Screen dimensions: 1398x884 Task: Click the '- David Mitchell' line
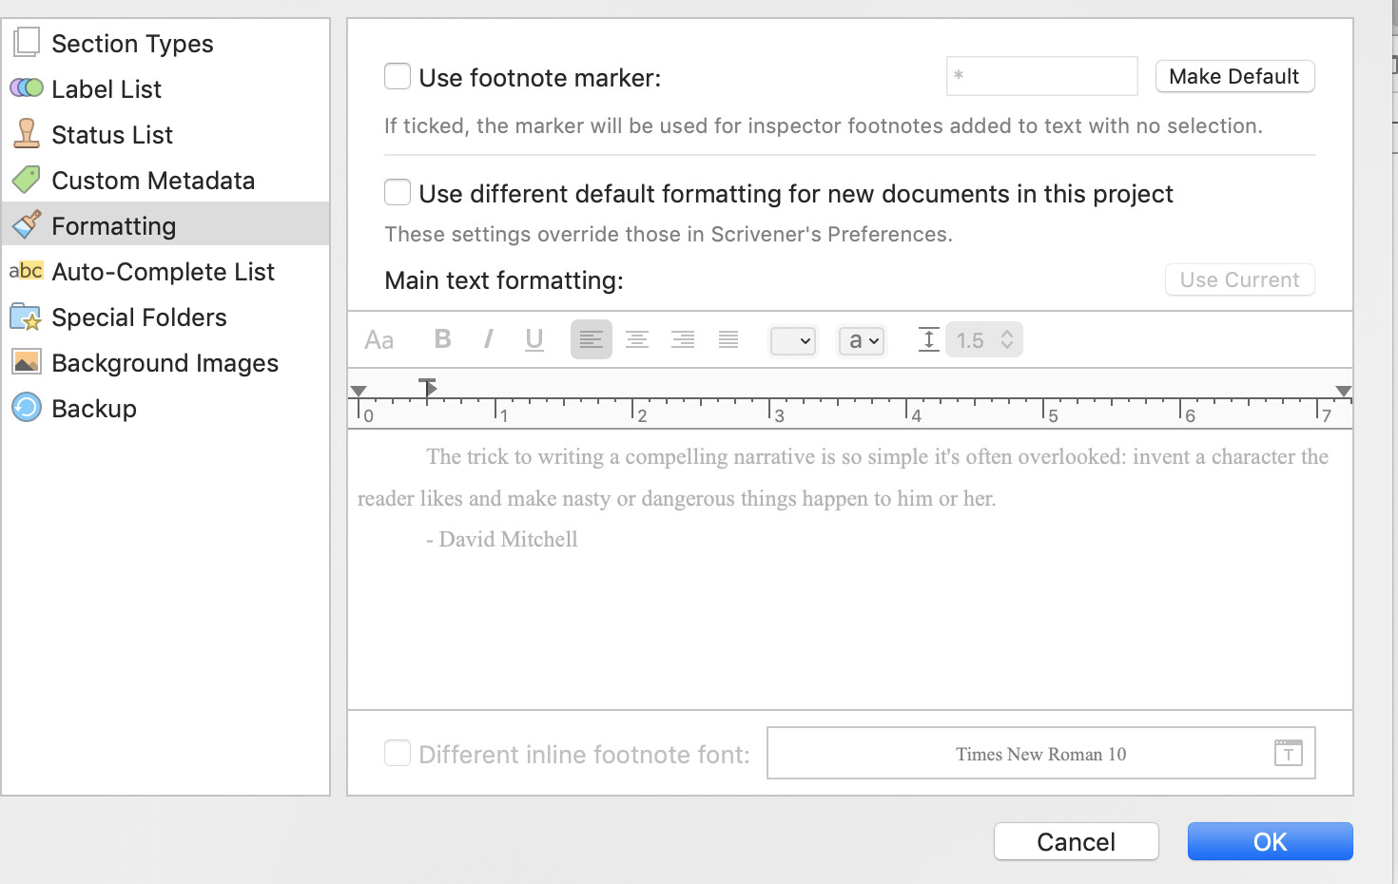tap(501, 539)
